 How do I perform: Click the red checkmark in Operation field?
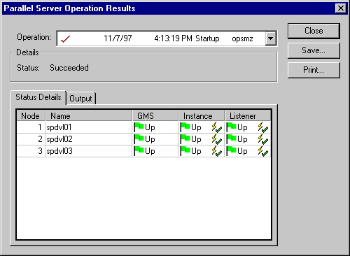[65, 38]
